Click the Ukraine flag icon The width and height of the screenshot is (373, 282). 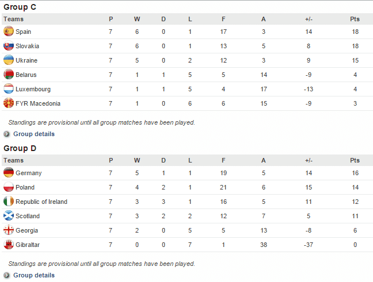(x=9, y=60)
